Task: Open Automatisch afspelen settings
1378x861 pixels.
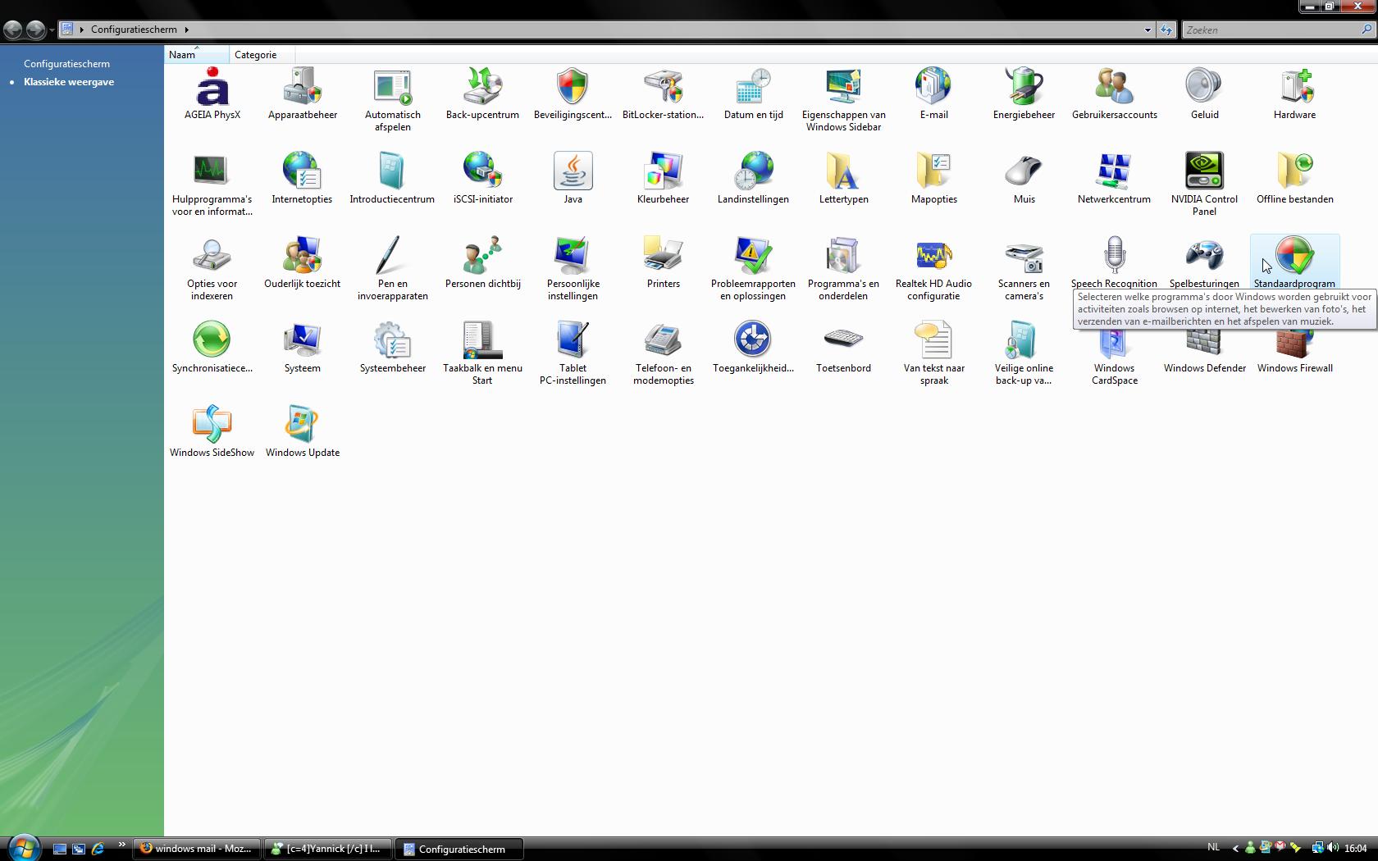Action: pyautogui.click(x=392, y=101)
